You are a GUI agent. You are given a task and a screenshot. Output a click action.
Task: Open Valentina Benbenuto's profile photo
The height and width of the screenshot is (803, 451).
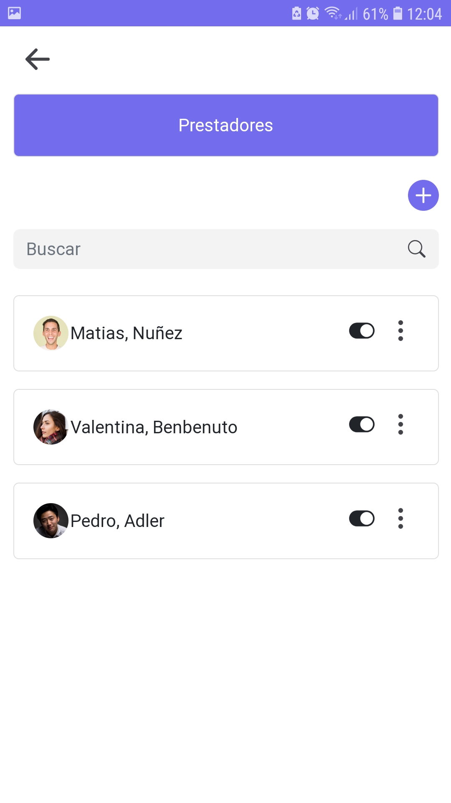[51, 427]
